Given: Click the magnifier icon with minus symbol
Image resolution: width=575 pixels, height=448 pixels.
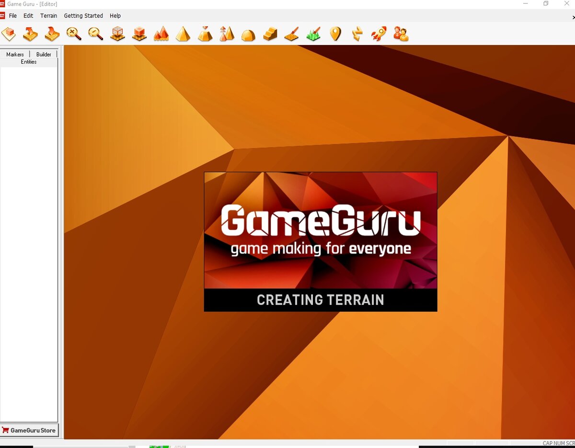Looking at the screenshot, I should [x=96, y=34].
